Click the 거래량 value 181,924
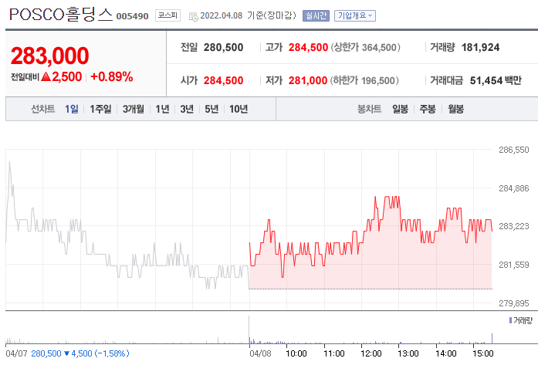 (480, 47)
